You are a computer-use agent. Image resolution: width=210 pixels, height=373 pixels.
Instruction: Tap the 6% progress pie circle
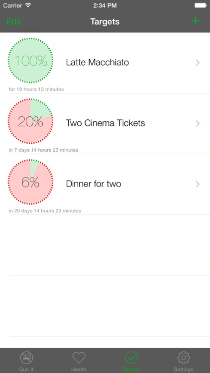(x=30, y=182)
